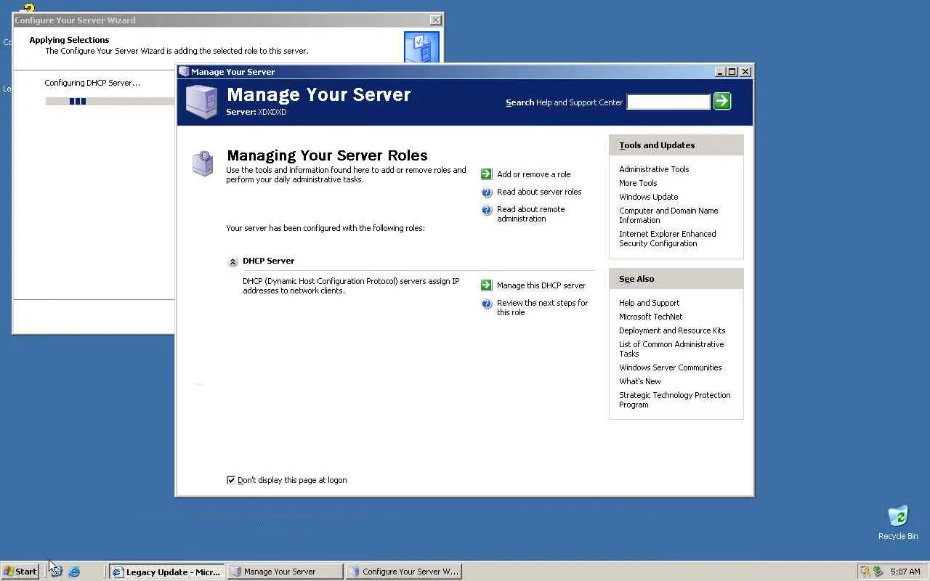This screenshot has height=581, width=930.
Task: Open the Deployment and Resource Kits link
Action: pyautogui.click(x=672, y=330)
